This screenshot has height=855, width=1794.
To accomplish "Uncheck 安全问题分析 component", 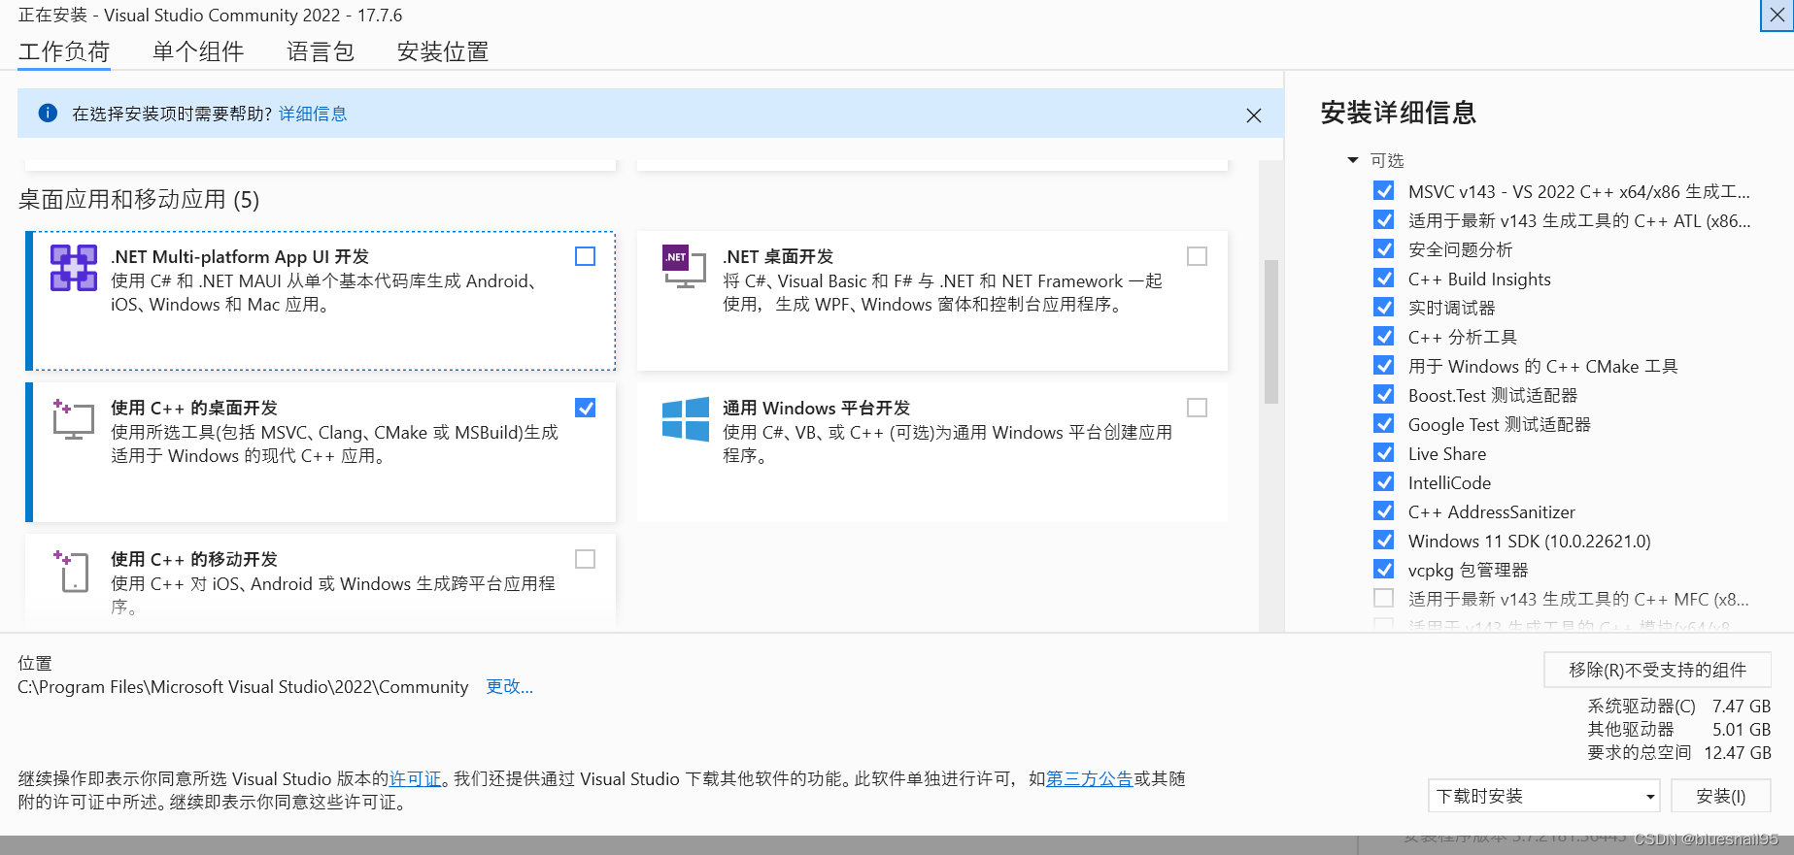I will (x=1384, y=248).
